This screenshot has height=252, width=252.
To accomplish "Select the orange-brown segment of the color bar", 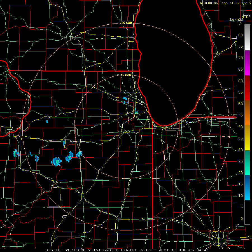I will 247,113.
